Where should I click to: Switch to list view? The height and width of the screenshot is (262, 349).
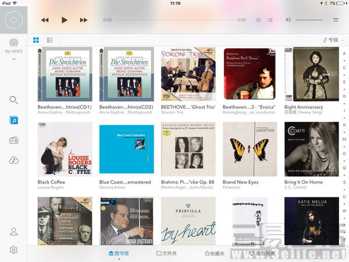click(50, 40)
